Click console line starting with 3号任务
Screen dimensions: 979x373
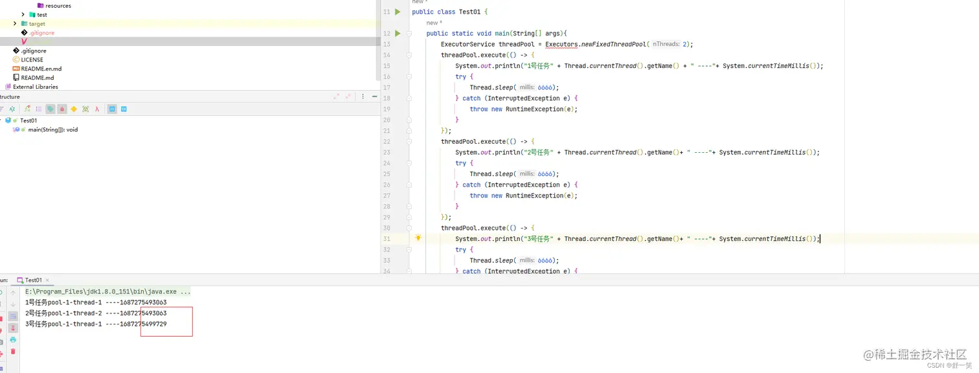coord(96,324)
